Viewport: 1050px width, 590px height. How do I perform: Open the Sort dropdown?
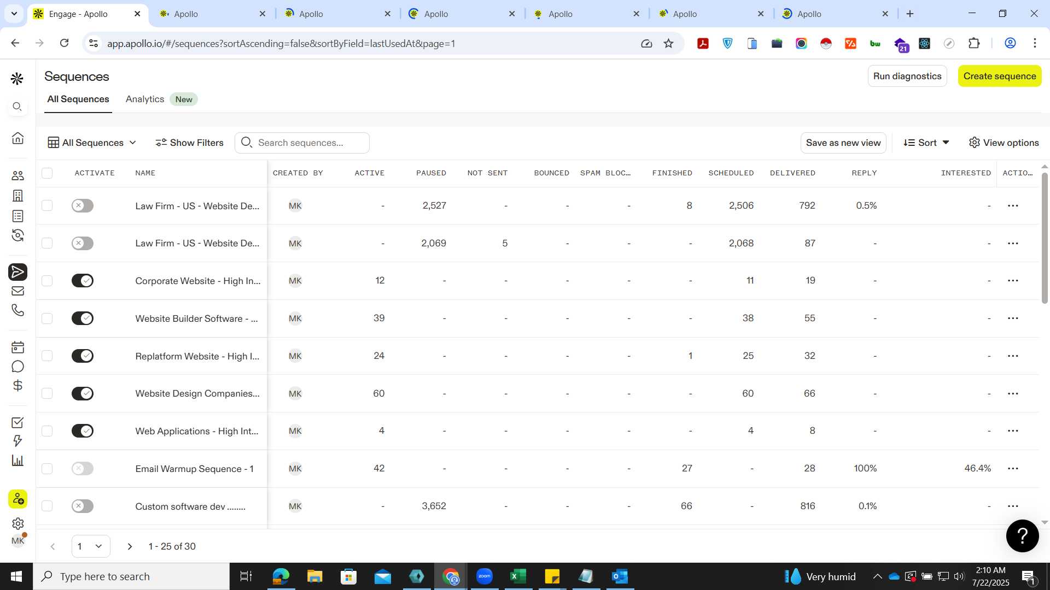click(926, 143)
